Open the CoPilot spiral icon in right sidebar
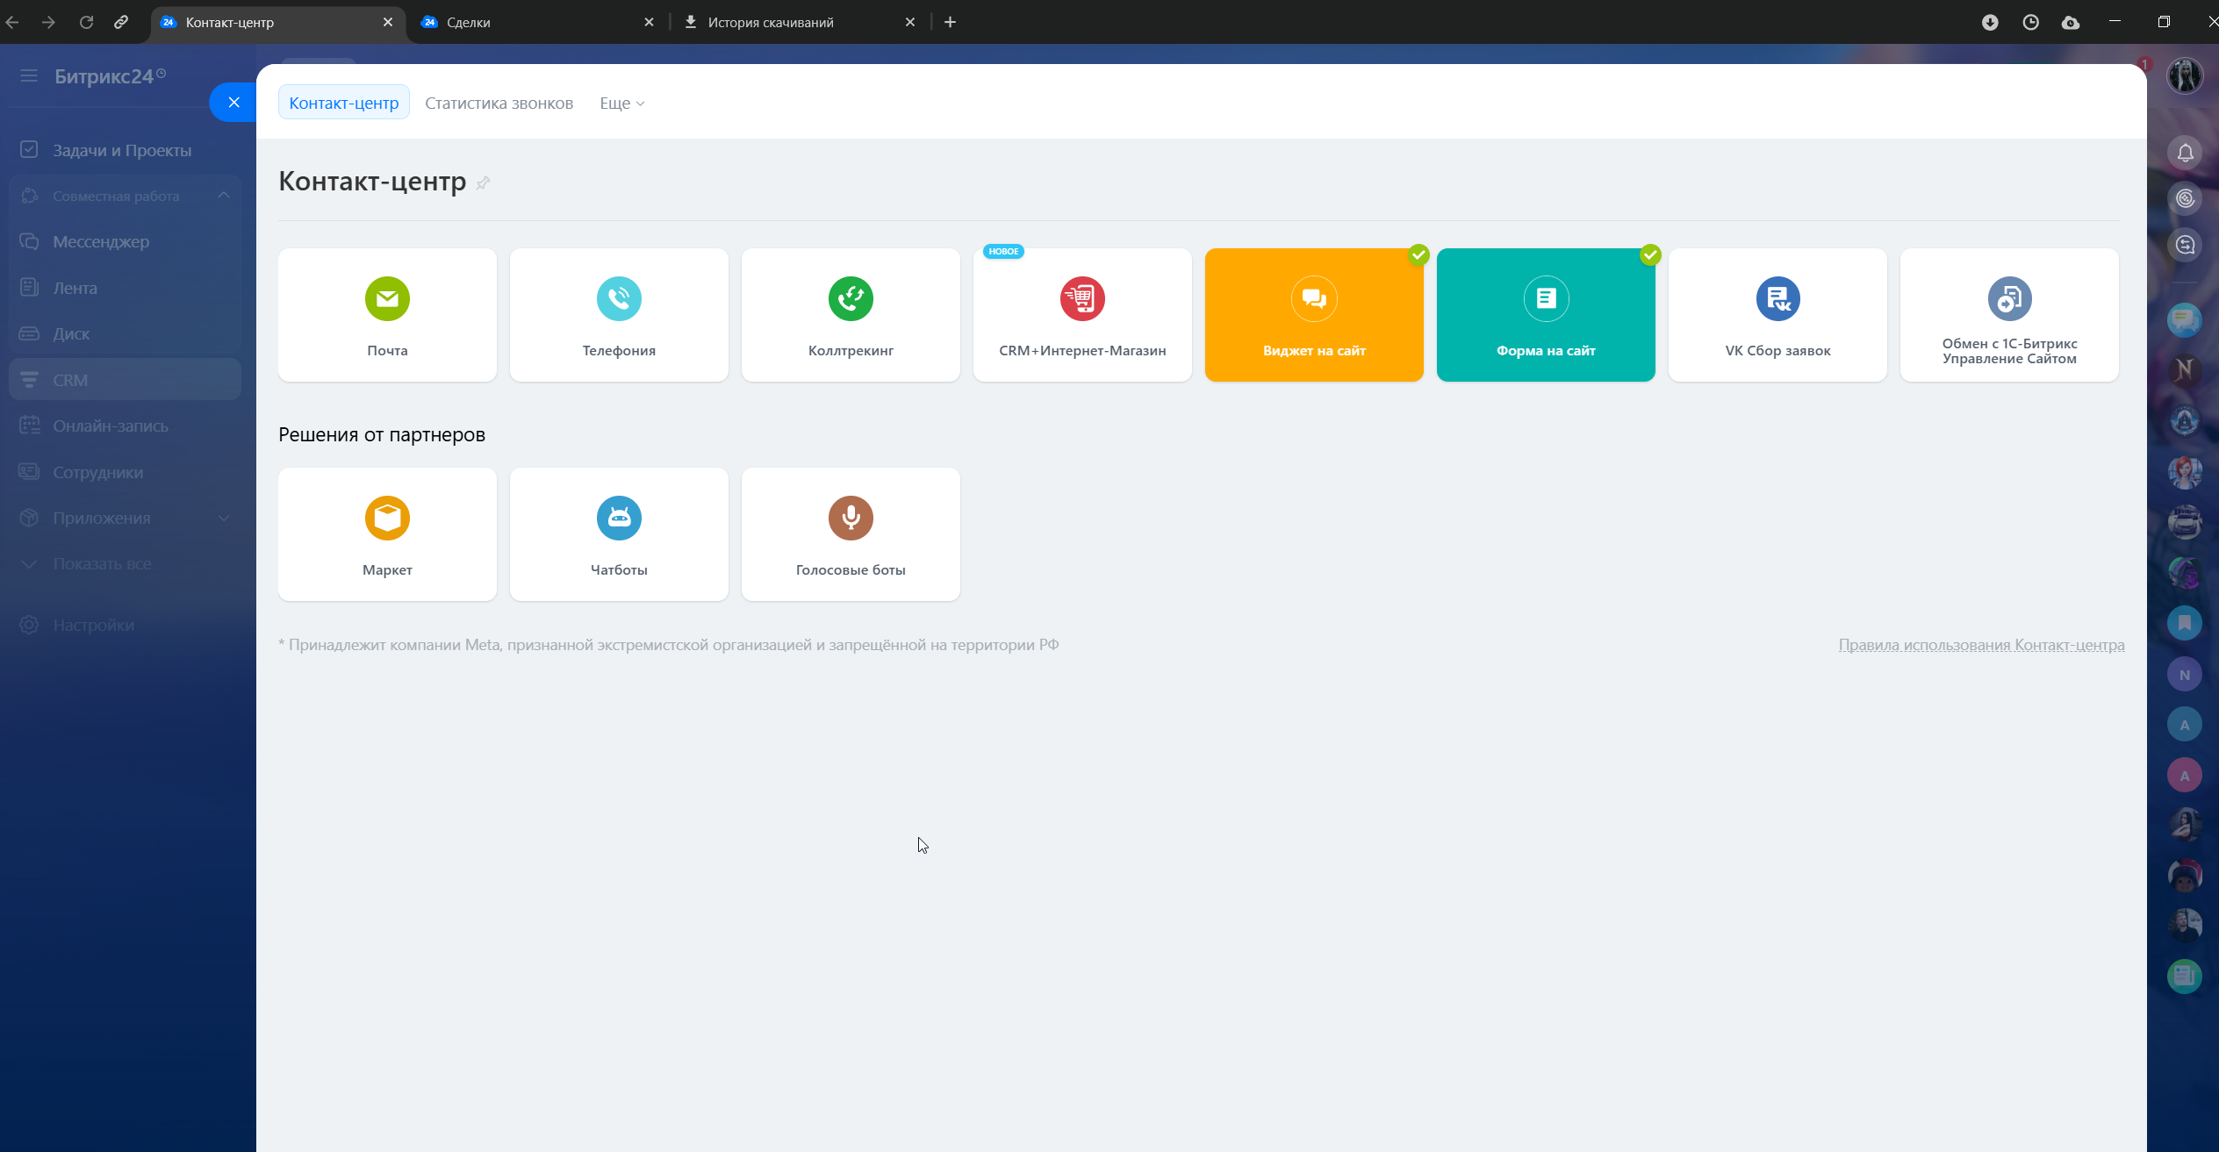The image size is (2219, 1152). pos(2186,199)
